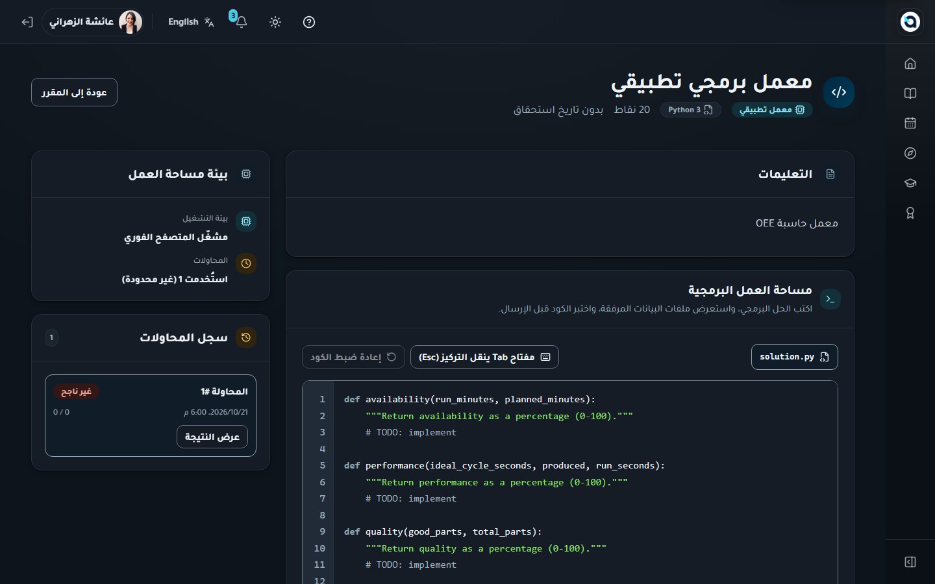Open the help question mark icon
This screenshot has height=584, width=935.
tap(309, 22)
